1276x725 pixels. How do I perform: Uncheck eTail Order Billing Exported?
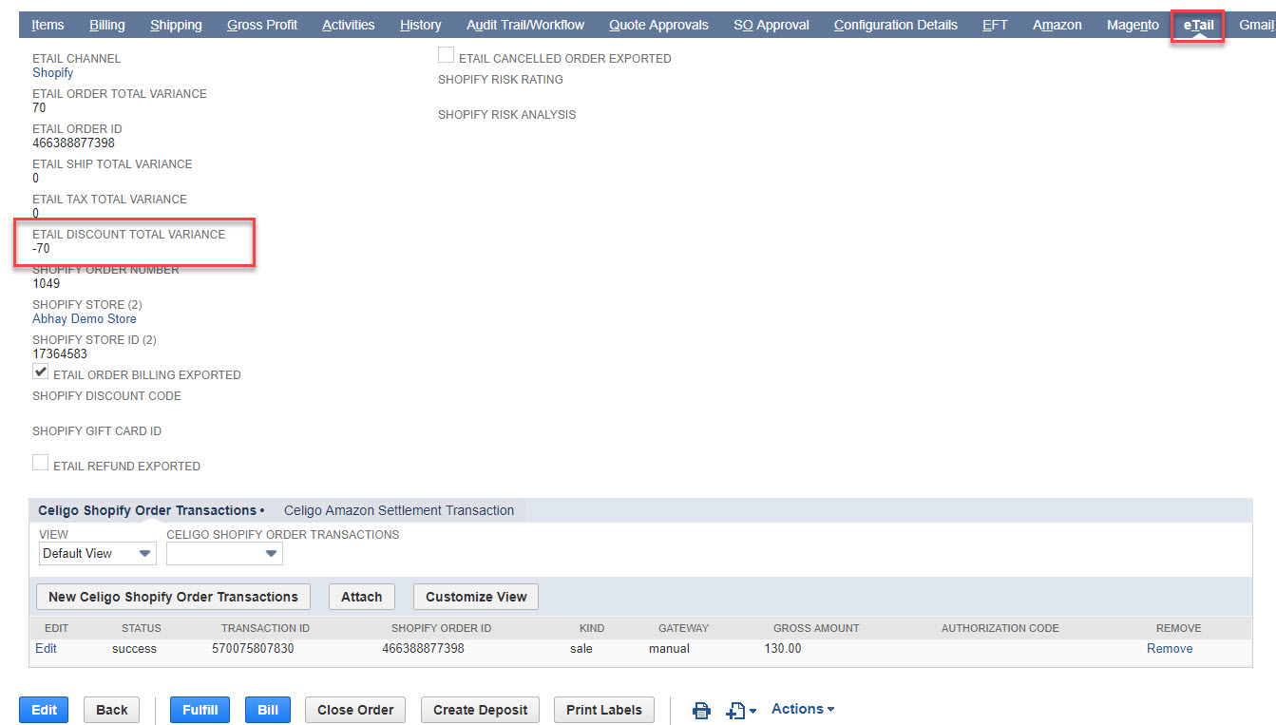pos(40,372)
